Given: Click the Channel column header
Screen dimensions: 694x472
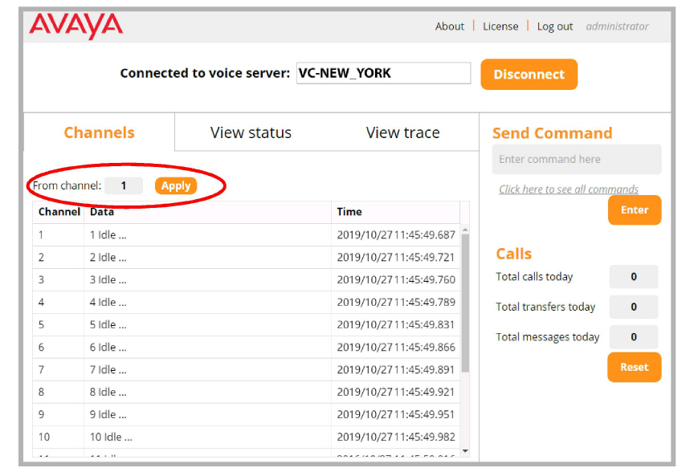Looking at the screenshot, I should coord(59,212).
